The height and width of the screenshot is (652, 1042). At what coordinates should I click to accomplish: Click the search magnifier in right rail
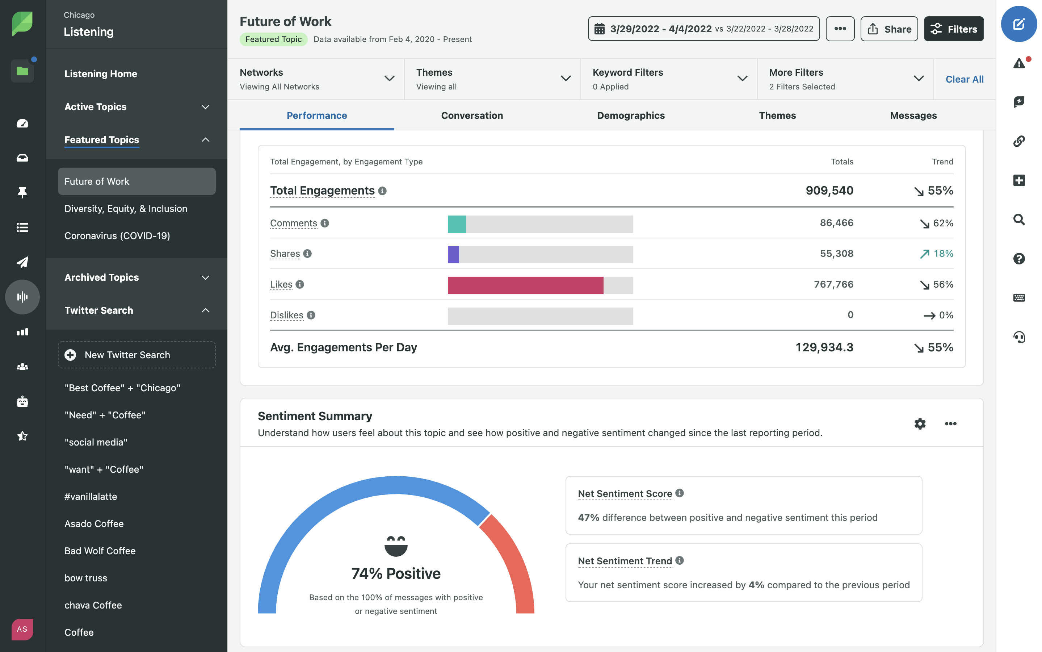(x=1019, y=220)
